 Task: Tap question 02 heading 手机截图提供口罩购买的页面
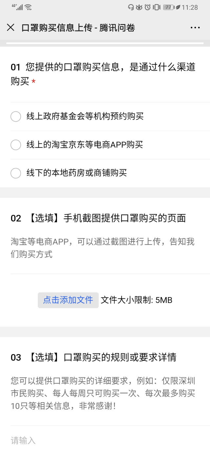[98, 218]
